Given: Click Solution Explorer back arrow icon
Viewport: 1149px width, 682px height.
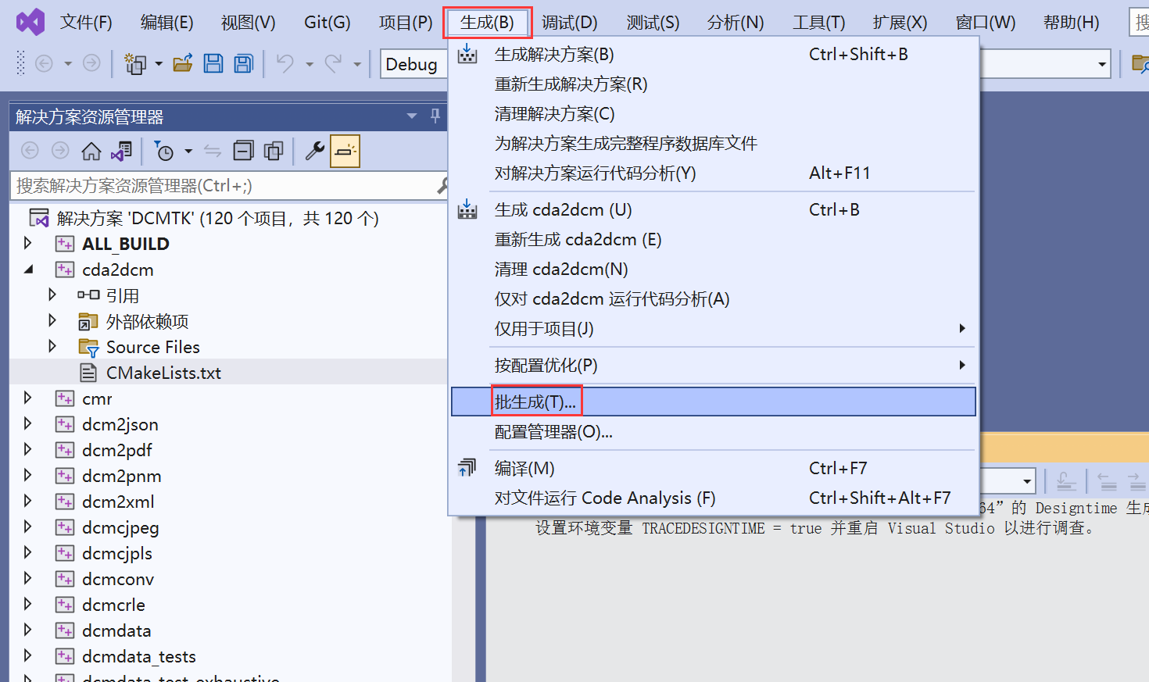Looking at the screenshot, I should pyautogui.click(x=30, y=151).
